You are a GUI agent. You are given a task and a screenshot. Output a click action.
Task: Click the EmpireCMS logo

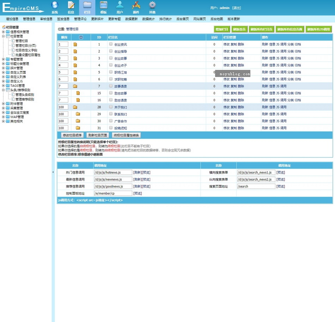point(23,7)
